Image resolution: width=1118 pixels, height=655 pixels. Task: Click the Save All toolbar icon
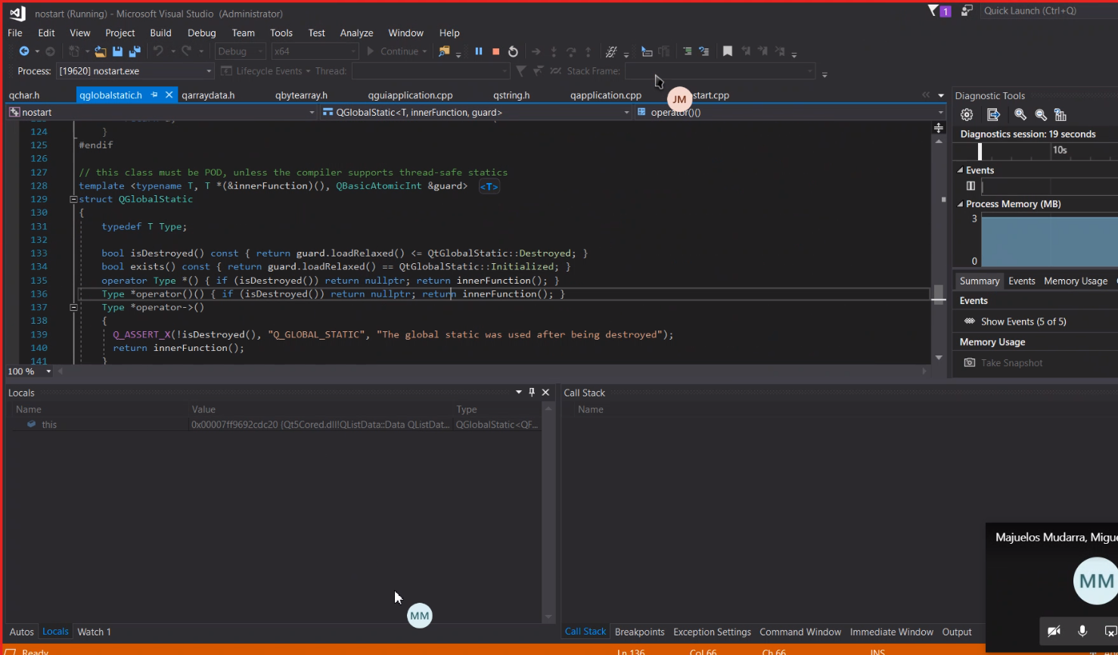tap(135, 51)
